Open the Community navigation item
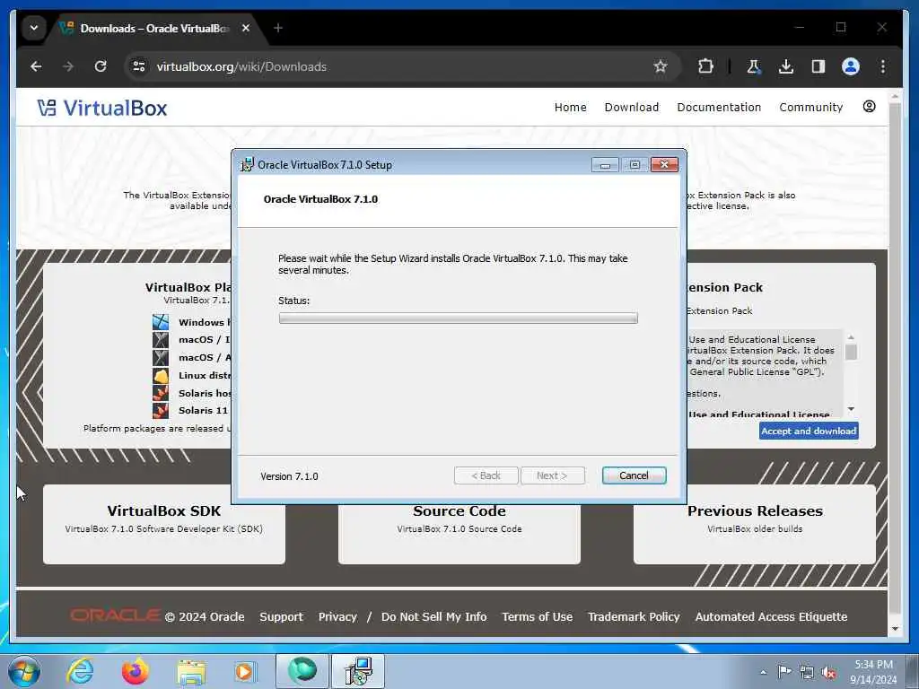Screen dimensions: 919x689 (x=810, y=108)
